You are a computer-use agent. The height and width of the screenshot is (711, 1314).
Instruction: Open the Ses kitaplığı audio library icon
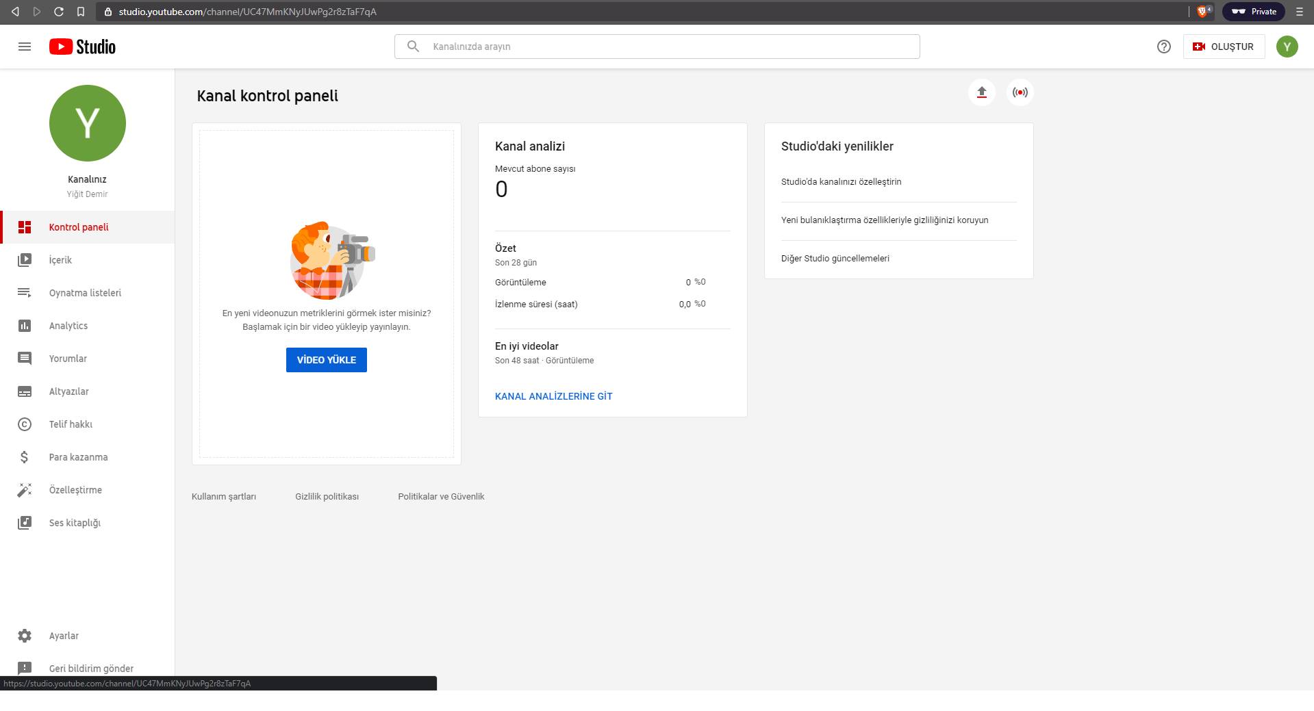coord(25,523)
